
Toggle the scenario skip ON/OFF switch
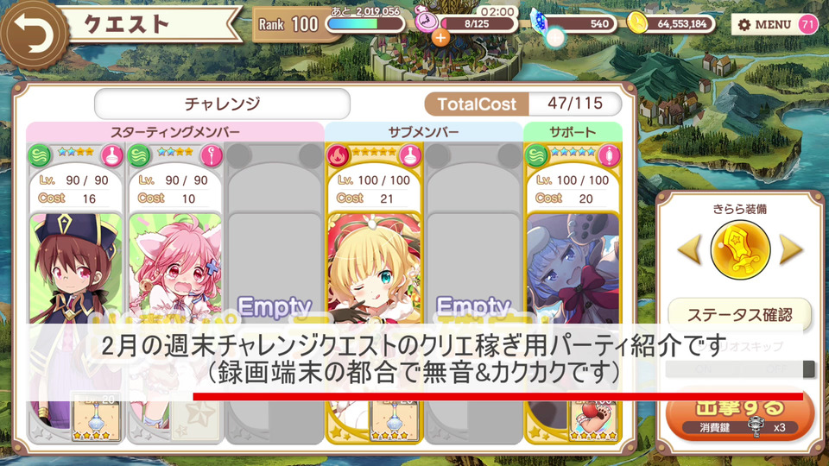(740, 368)
